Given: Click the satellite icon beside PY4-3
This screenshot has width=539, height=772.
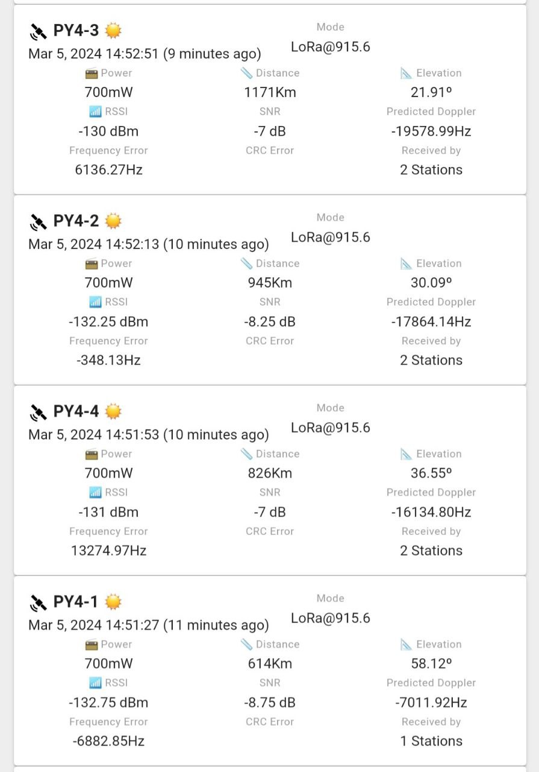Looking at the screenshot, I should [x=38, y=31].
